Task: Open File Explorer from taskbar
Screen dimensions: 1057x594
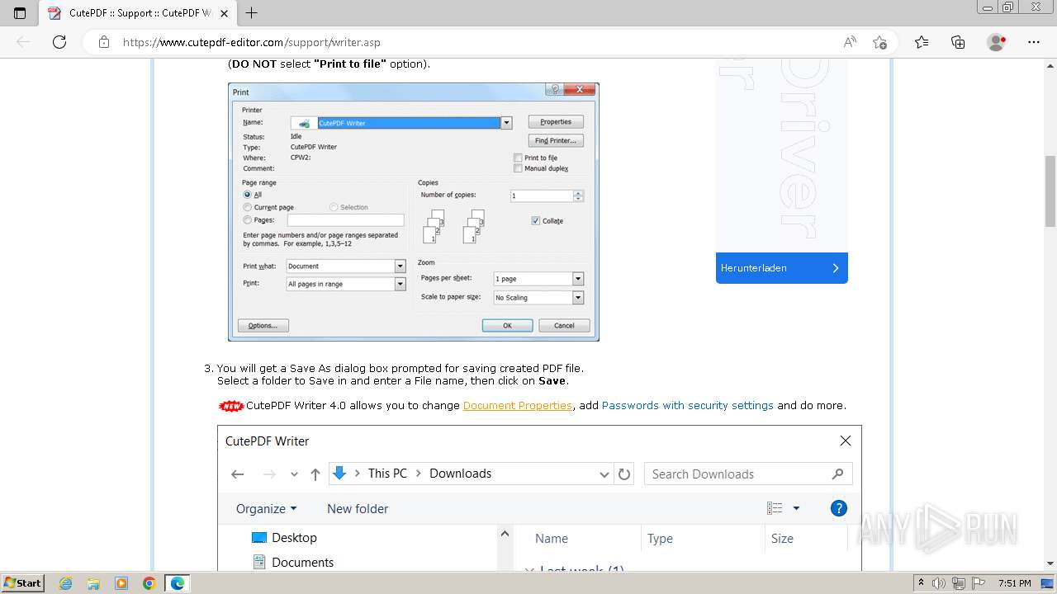Action: pyautogui.click(x=93, y=583)
